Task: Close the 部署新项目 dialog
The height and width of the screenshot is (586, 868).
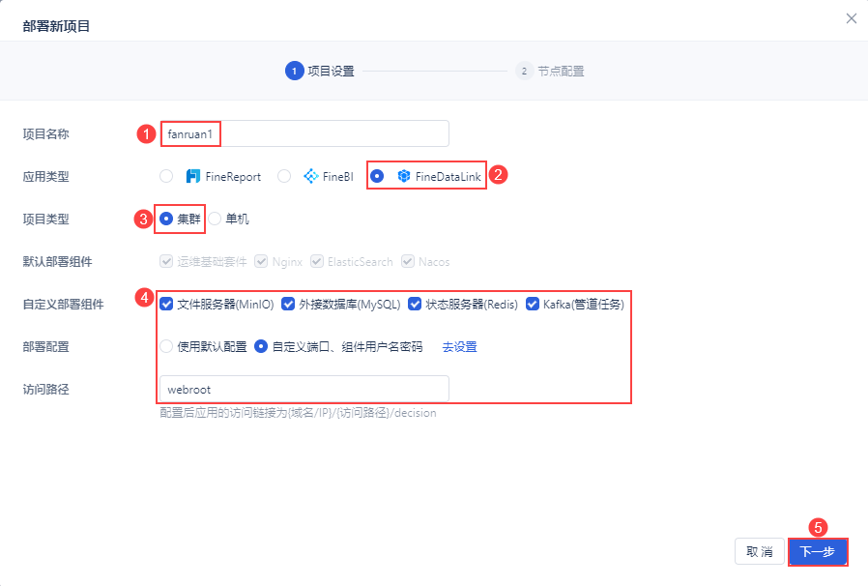Action: 852,18
